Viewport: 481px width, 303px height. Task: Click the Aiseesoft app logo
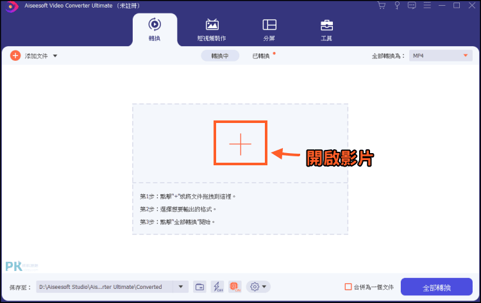(x=11, y=6)
